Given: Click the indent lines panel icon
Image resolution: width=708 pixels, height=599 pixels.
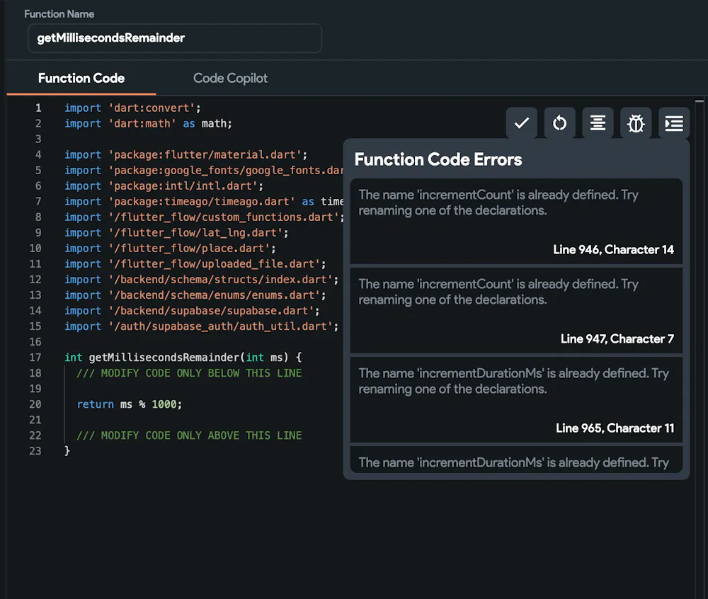Looking at the screenshot, I should coord(674,122).
